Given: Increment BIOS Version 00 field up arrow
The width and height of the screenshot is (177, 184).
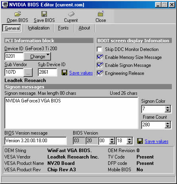Looking at the screenshot, I should coord(112,139).
